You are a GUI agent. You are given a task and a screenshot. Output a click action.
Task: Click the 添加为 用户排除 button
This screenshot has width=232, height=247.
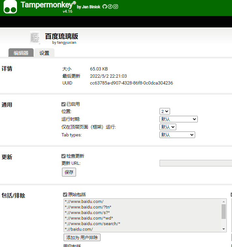pyautogui.click(x=82, y=238)
